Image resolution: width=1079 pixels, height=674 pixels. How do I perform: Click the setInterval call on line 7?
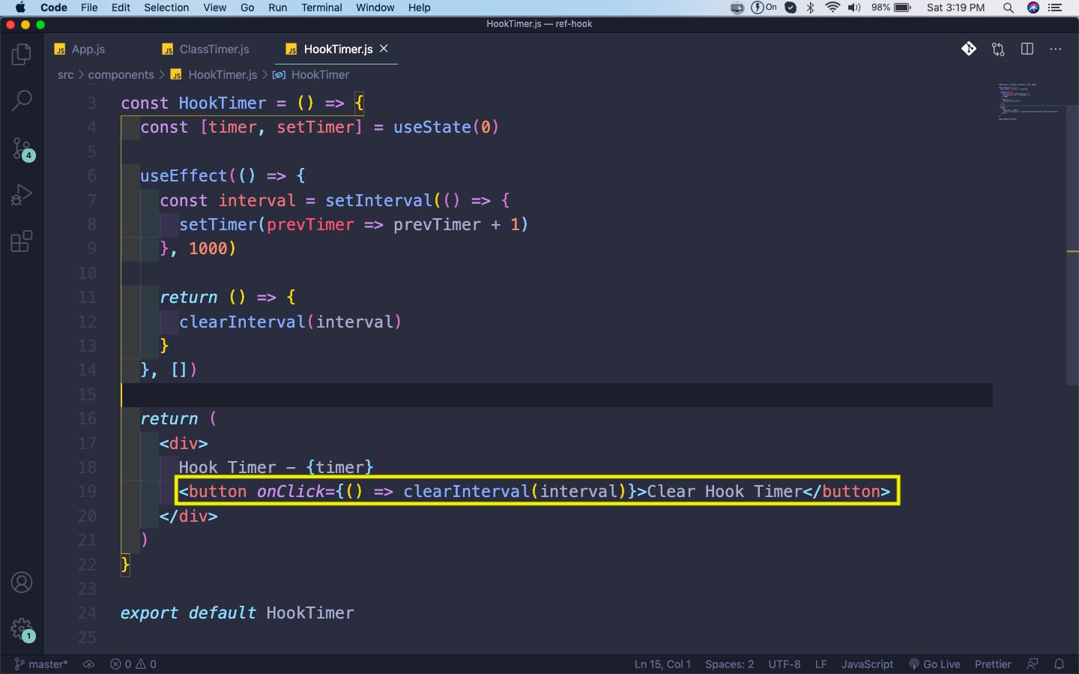pos(379,201)
